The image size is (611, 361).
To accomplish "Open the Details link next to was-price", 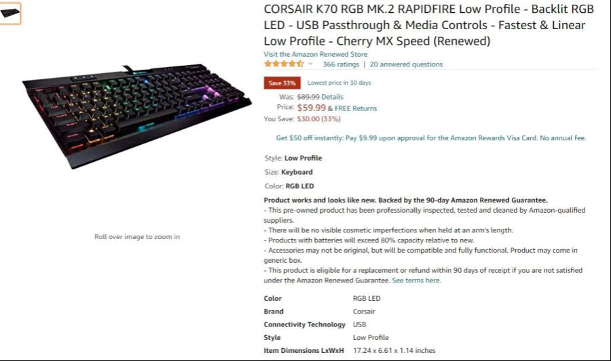I will (x=332, y=97).
